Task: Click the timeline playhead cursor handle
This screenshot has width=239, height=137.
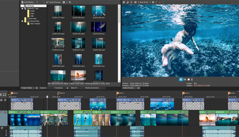Action: coord(47,97)
